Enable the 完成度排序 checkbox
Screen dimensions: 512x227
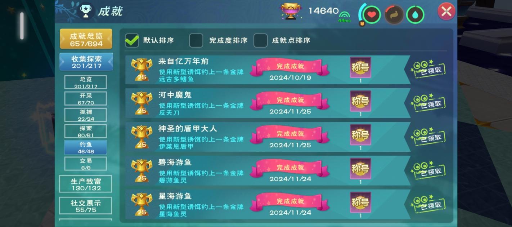(x=196, y=40)
